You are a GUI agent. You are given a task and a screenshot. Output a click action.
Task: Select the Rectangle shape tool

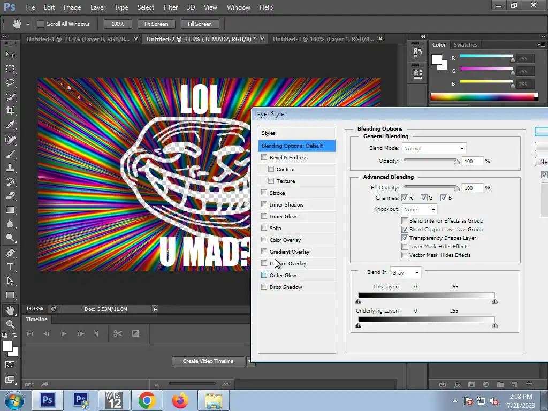click(10, 295)
